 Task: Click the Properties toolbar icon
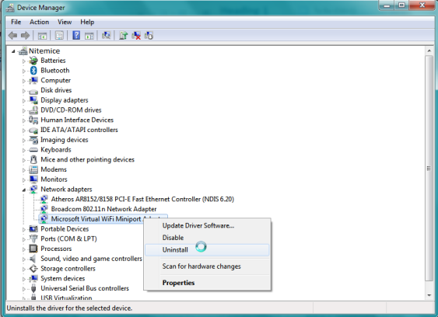pos(59,36)
